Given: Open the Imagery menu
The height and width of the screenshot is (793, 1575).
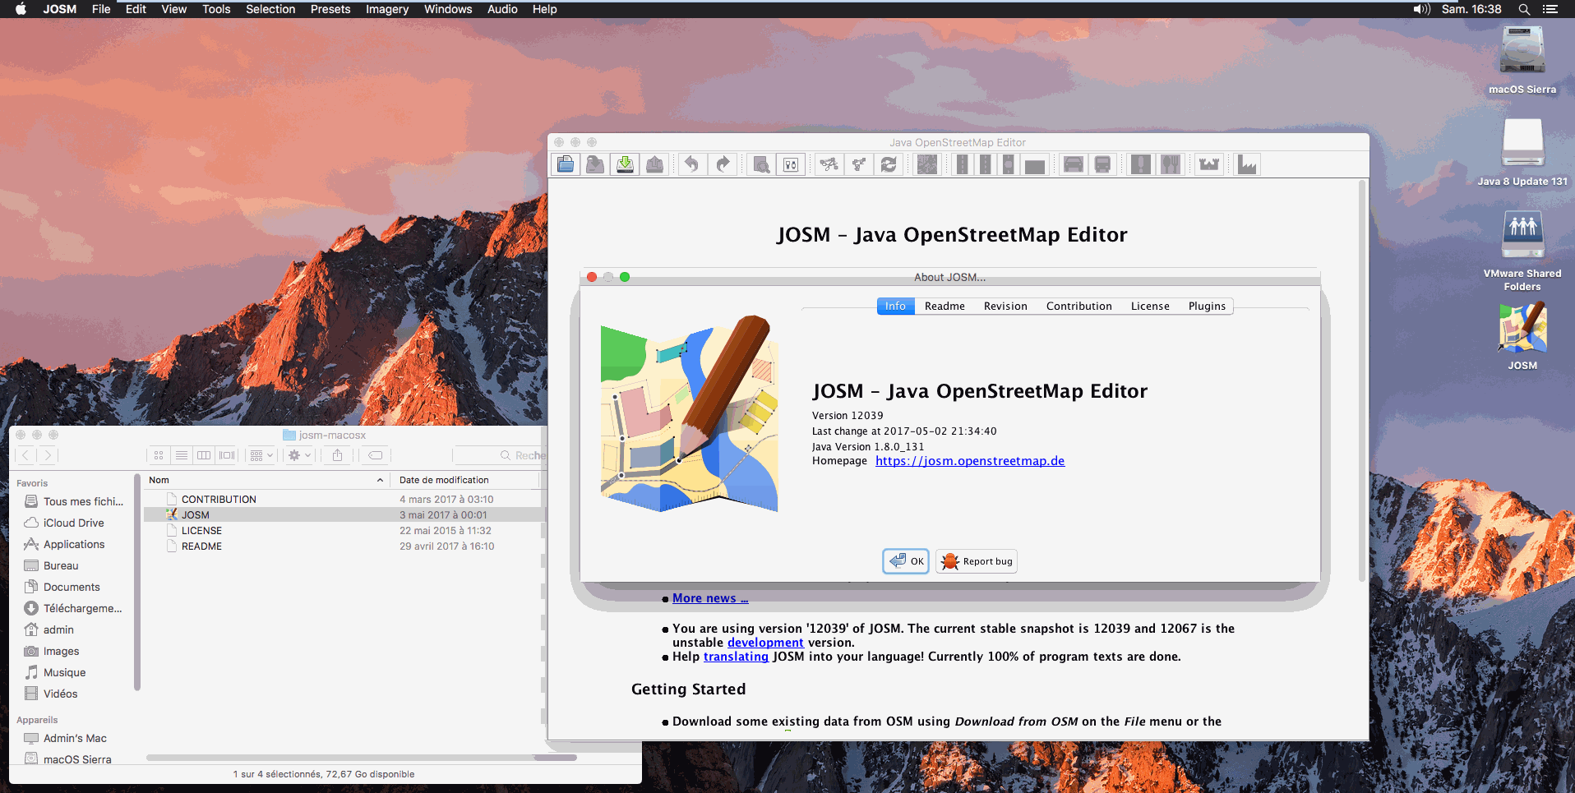Looking at the screenshot, I should [387, 9].
